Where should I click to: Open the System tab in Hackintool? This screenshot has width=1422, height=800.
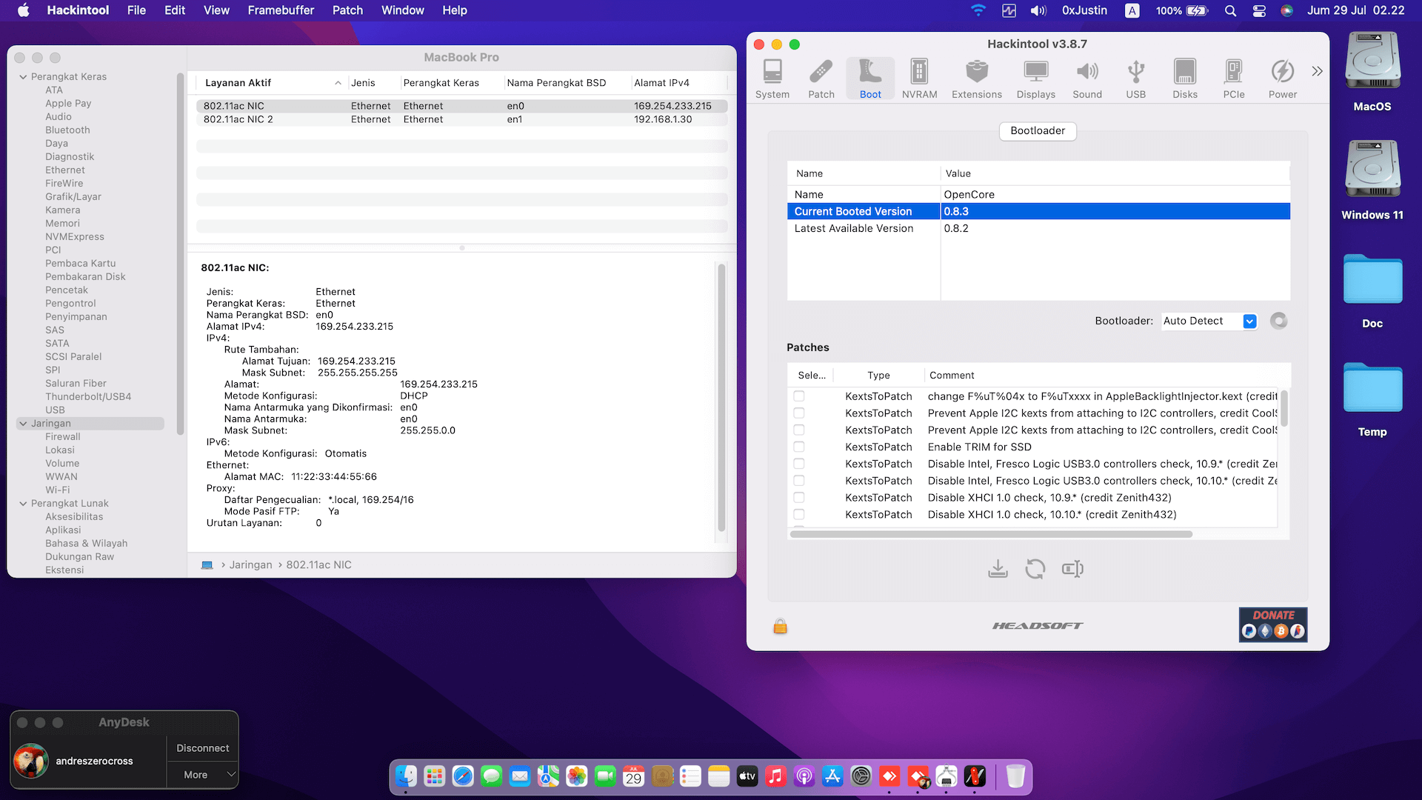point(772,79)
